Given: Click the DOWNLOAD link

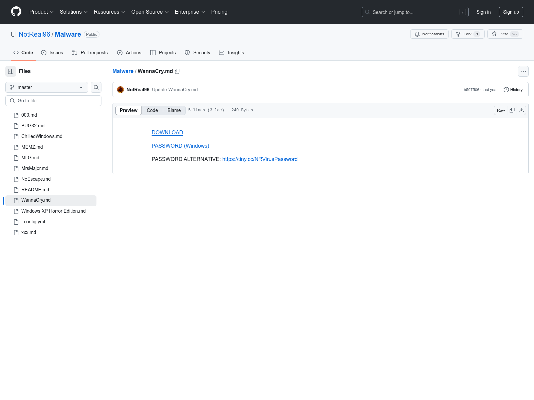Looking at the screenshot, I should coord(167,133).
